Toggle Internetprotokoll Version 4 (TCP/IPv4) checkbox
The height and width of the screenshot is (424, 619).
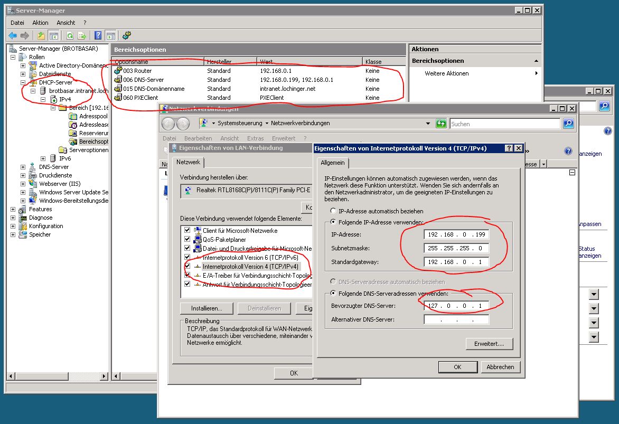tap(187, 267)
